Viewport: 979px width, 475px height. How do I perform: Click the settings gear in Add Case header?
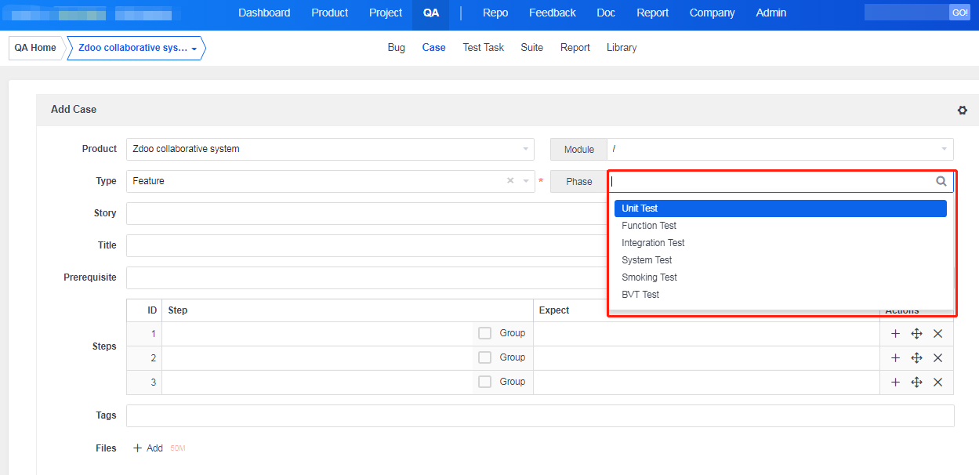point(962,111)
